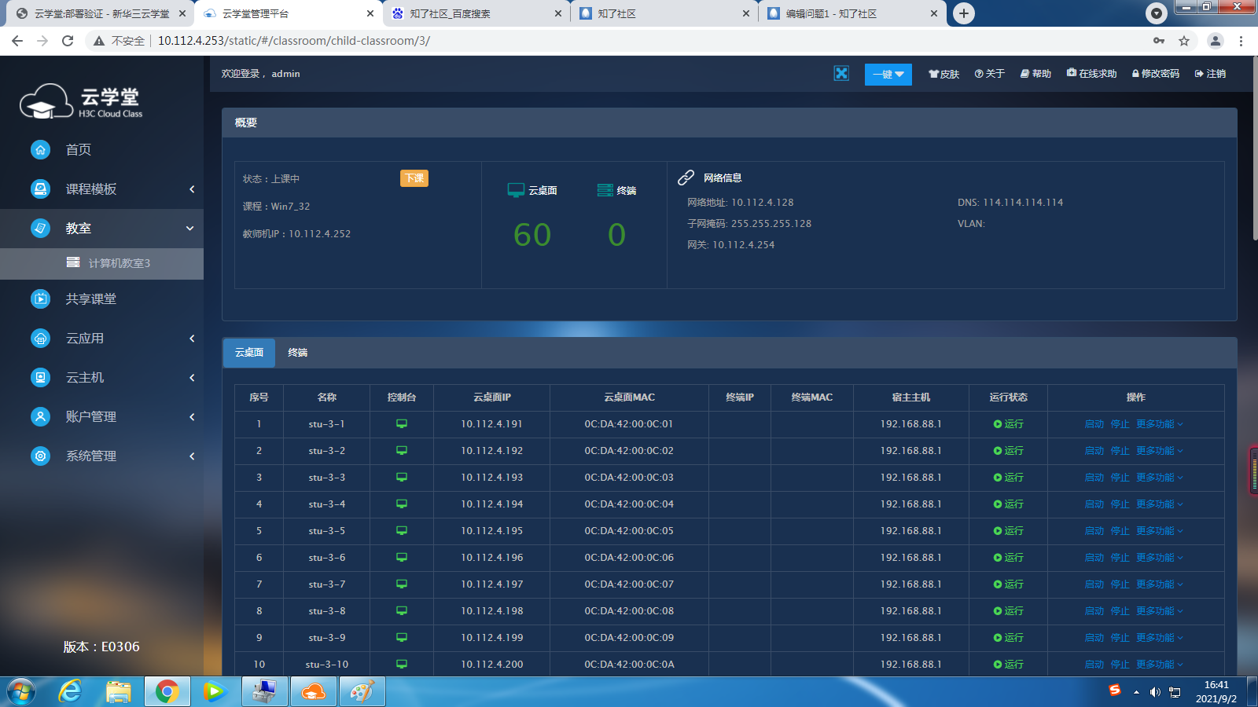Image resolution: width=1258 pixels, height=707 pixels.
Task: Click the 云应用 sidebar icon
Action: pos(40,338)
